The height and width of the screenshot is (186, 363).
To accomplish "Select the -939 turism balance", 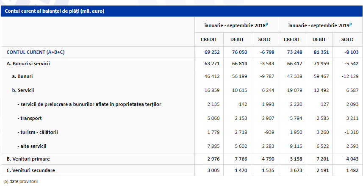I will (269, 132).
